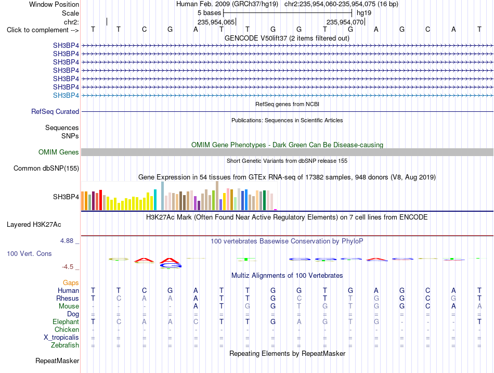The width and height of the screenshot is (494, 373).
Task: Click the 4.88 PhyloP upper scale value
Action: coord(67,241)
